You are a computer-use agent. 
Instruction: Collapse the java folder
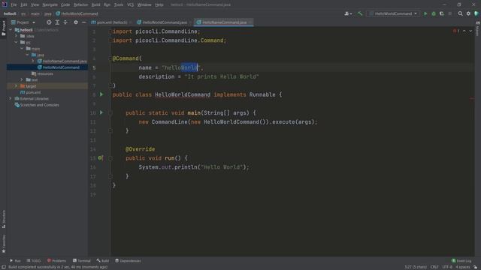tap(28, 55)
